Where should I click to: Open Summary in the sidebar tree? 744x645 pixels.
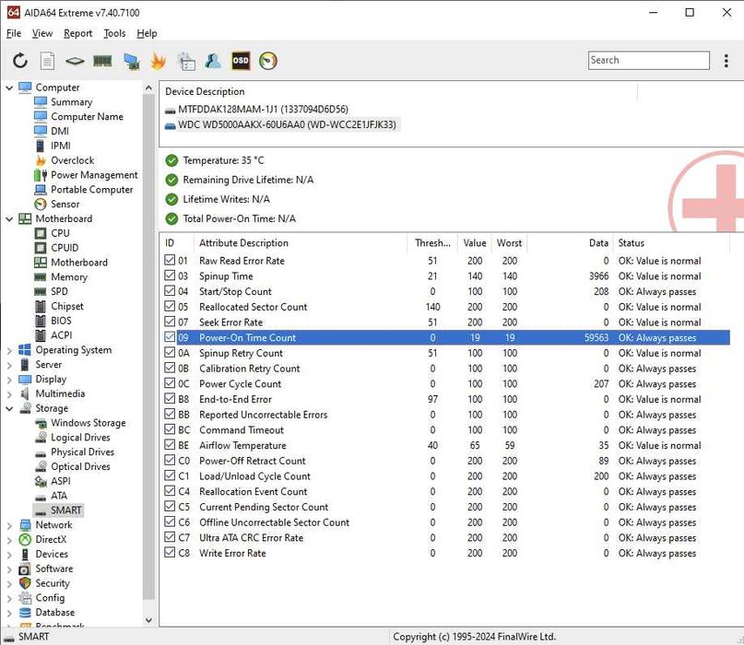coord(72,102)
